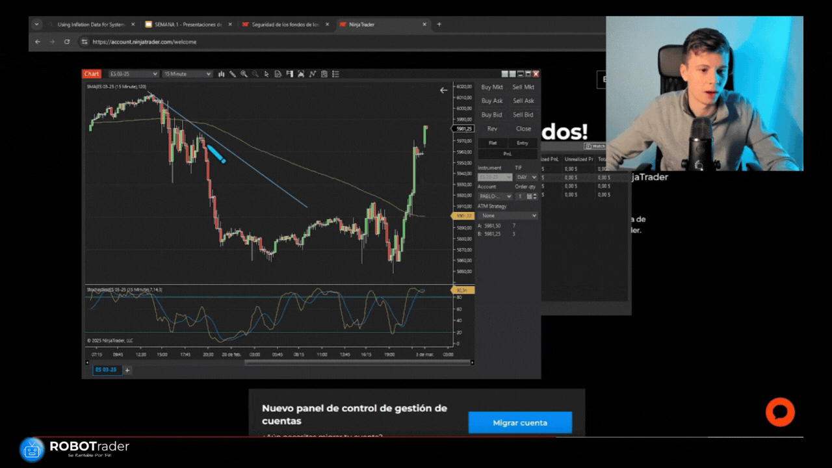Click the Rev button
Viewport: 832px width, 468px height.
coord(492,129)
